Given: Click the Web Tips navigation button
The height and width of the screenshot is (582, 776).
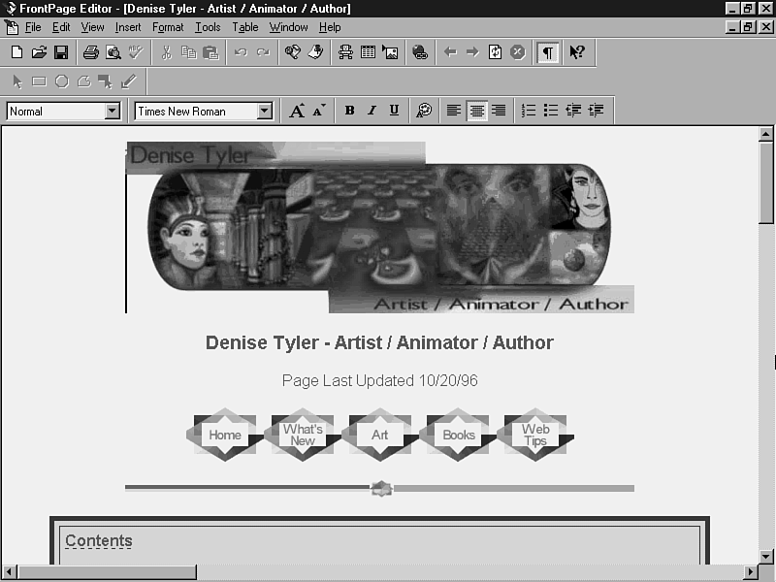Looking at the screenshot, I should pyautogui.click(x=535, y=435).
